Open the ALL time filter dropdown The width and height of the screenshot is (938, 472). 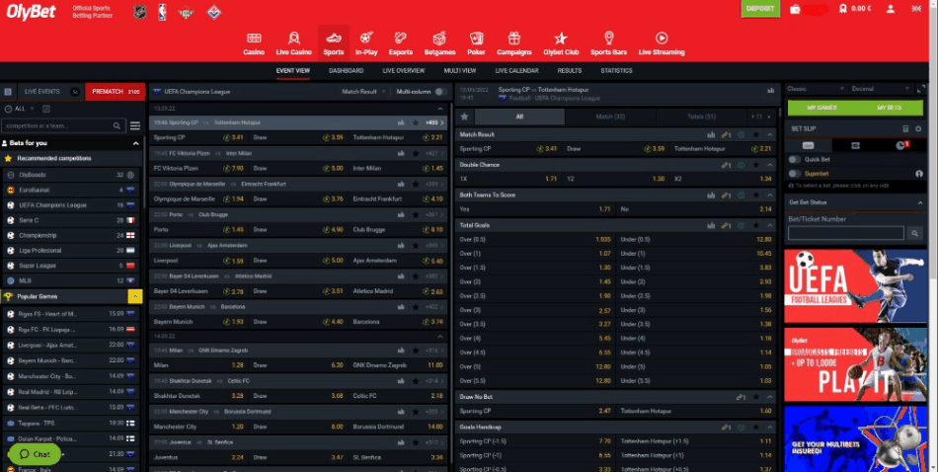[x=20, y=109]
